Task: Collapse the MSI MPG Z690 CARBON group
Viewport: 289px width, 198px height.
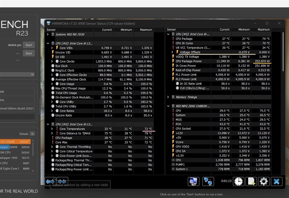Action: pos(168,106)
